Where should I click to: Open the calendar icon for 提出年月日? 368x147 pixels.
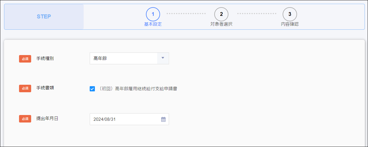[x=163, y=119]
